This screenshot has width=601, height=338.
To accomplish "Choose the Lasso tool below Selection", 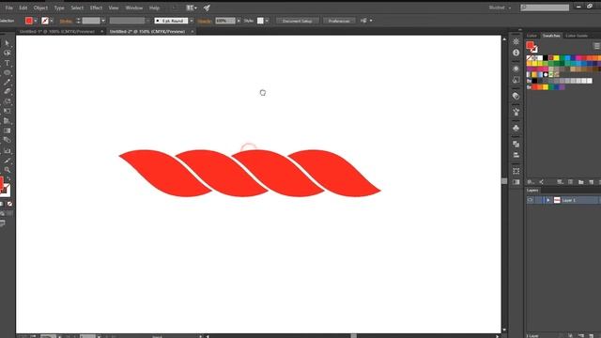I will [x=7, y=53].
